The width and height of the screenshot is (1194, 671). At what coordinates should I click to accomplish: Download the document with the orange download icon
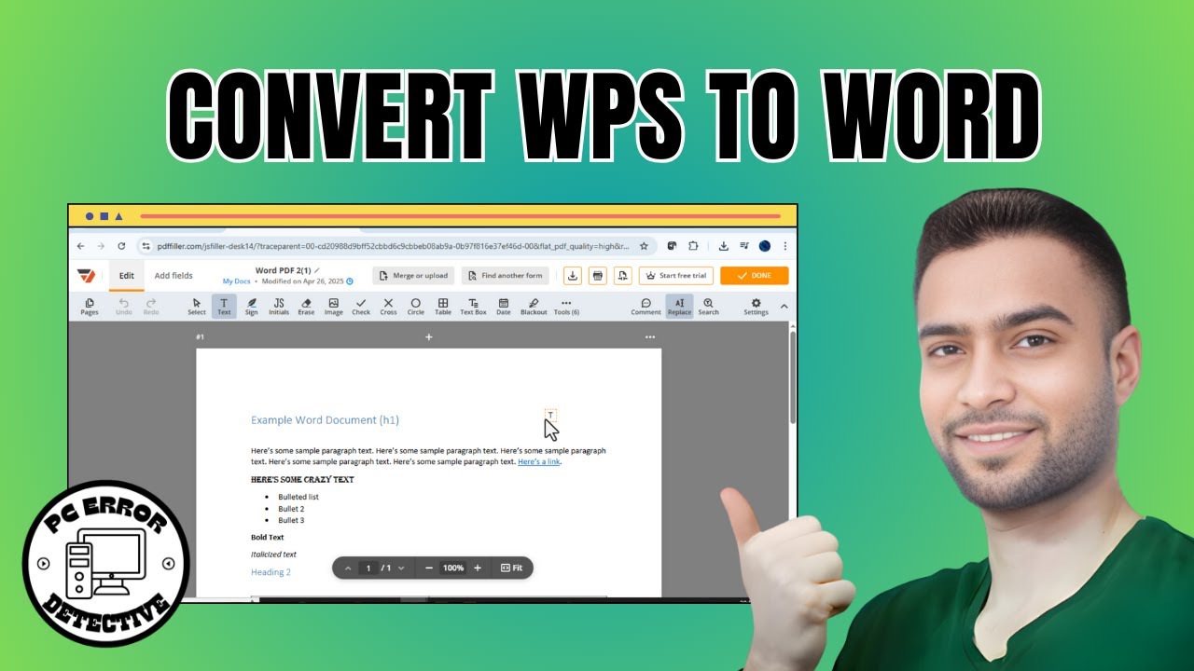(x=573, y=276)
